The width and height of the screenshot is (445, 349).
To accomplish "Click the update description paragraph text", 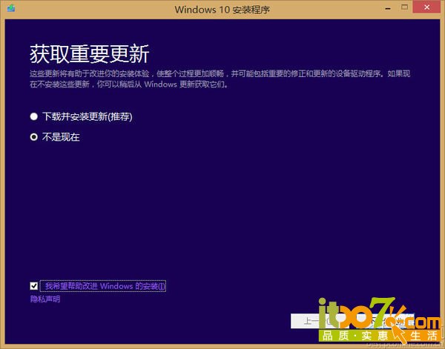I will (220, 79).
